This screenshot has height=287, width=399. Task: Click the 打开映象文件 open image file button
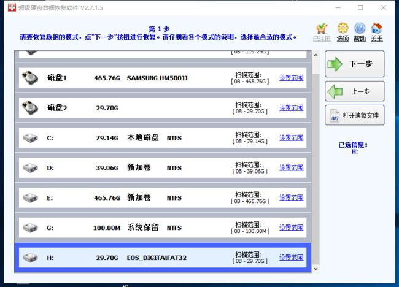(x=354, y=115)
